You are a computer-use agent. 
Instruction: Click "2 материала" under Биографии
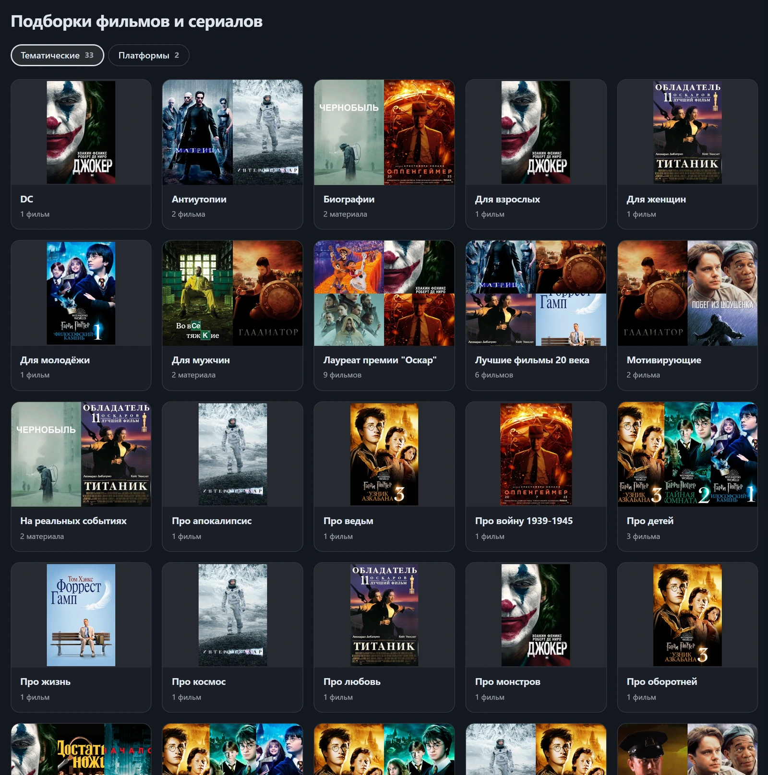point(345,214)
